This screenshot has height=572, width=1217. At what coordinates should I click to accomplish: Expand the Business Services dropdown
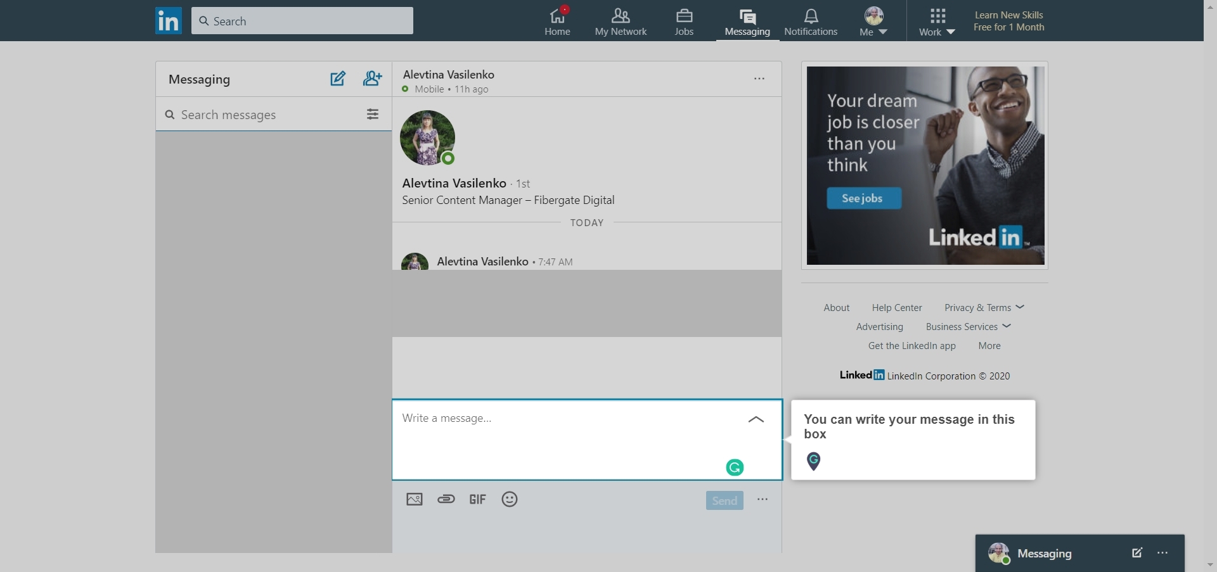tap(968, 326)
